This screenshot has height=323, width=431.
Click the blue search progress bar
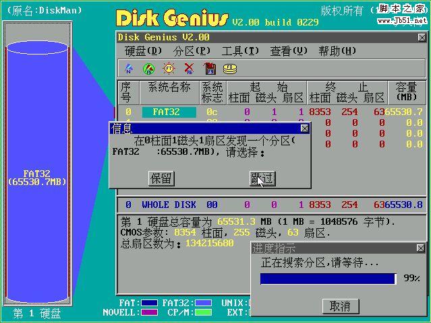click(328, 279)
